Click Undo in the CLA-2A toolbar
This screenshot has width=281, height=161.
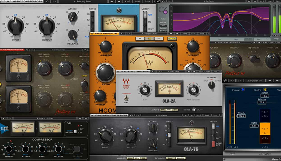153,71
